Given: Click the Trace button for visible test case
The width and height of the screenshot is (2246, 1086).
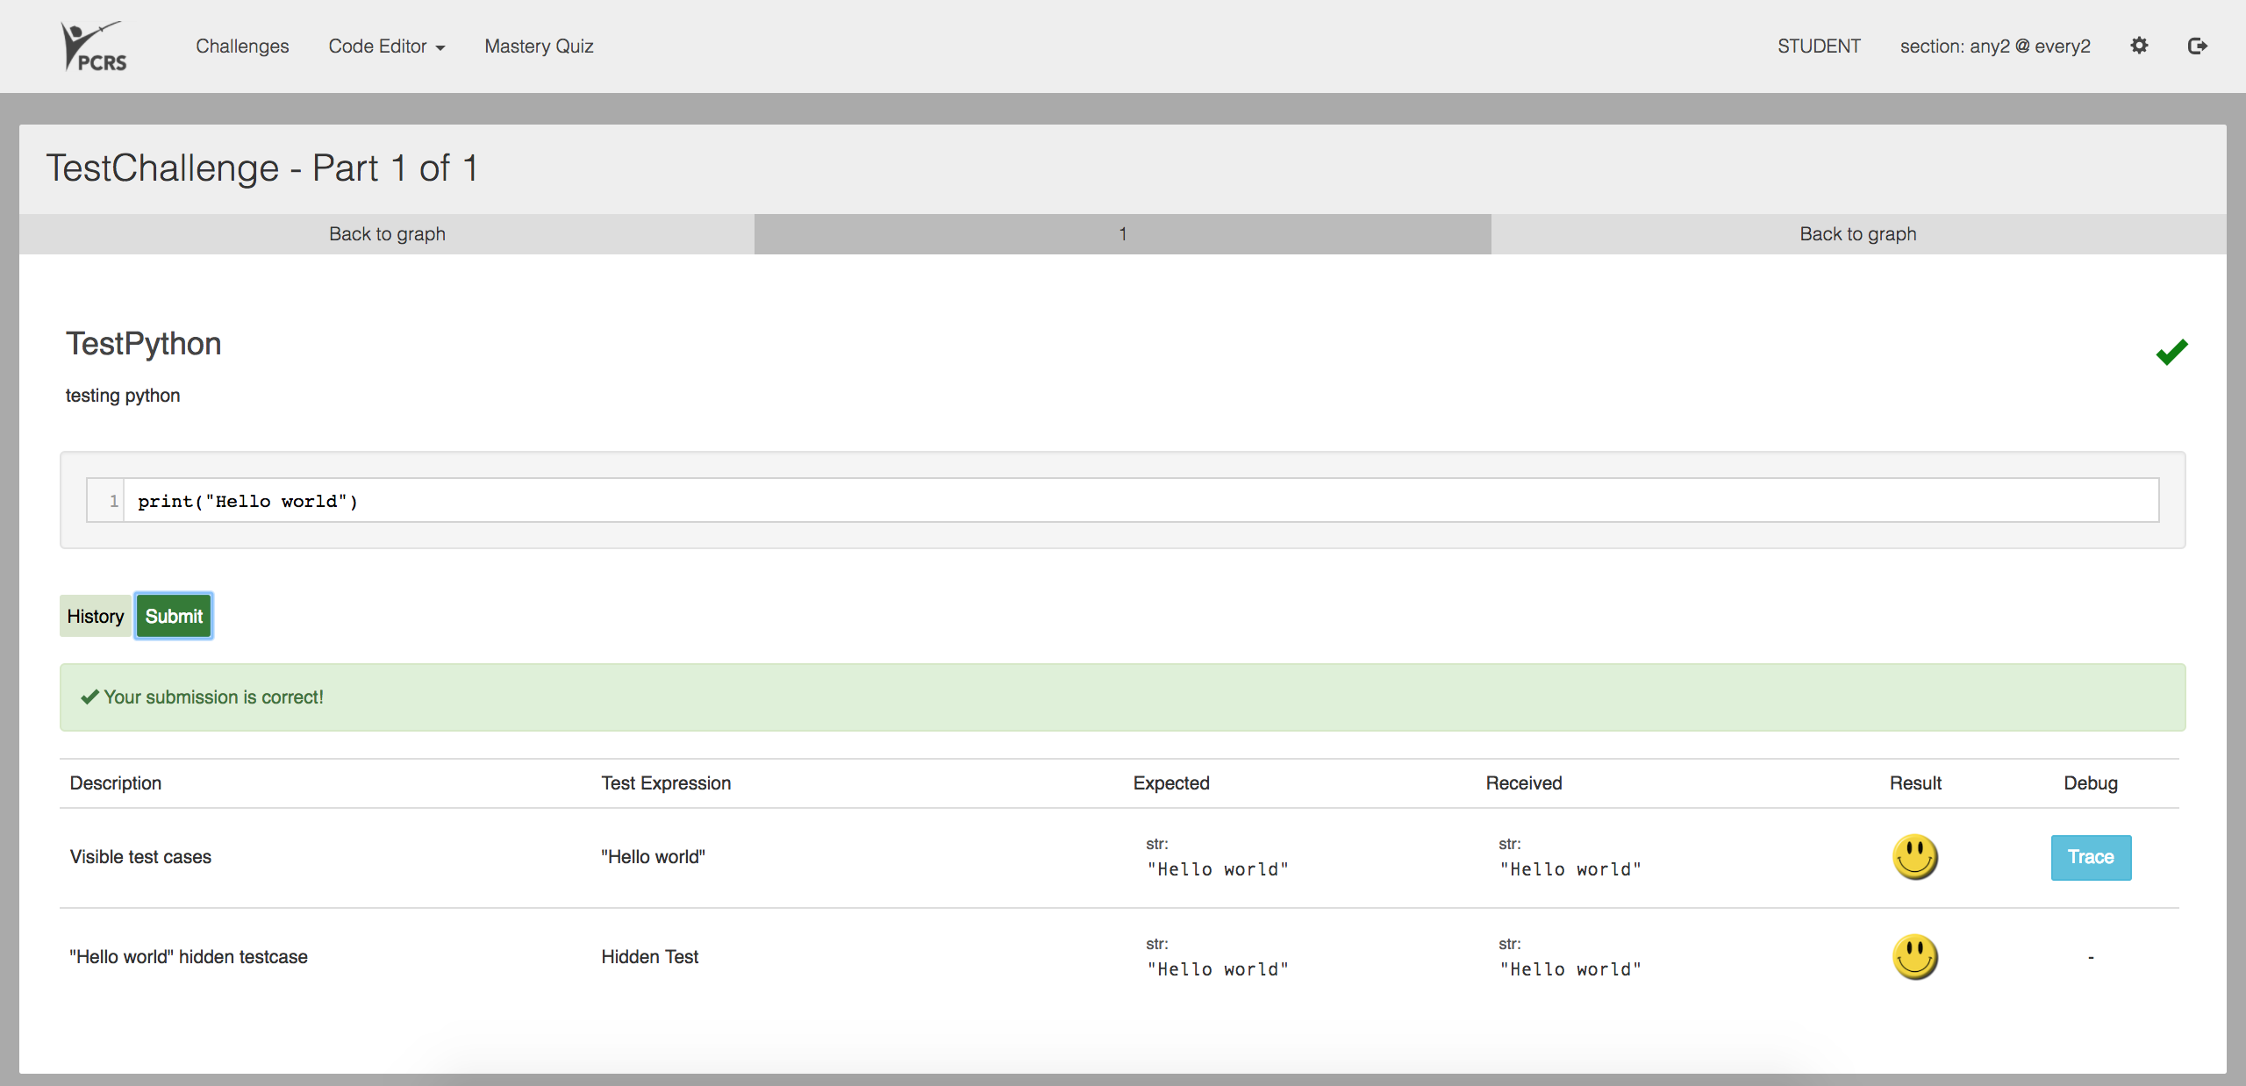Looking at the screenshot, I should 2088,857.
